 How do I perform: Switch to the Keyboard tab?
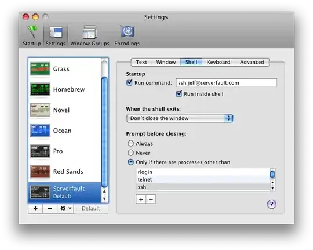pos(219,62)
